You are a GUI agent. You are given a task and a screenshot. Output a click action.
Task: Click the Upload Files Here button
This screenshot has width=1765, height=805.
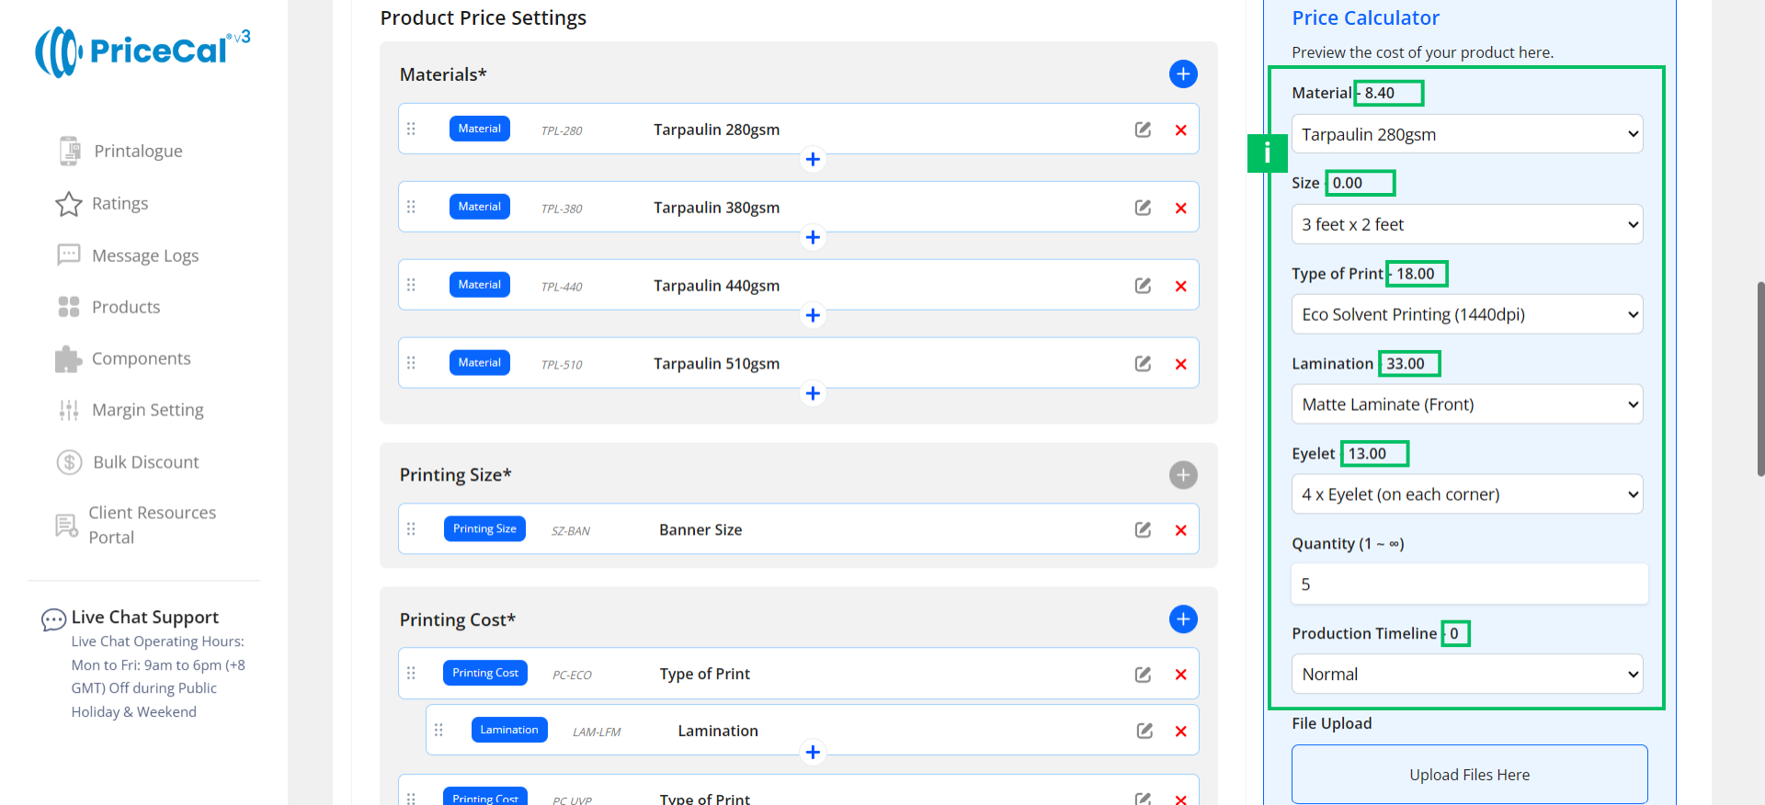pyautogui.click(x=1469, y=775)
